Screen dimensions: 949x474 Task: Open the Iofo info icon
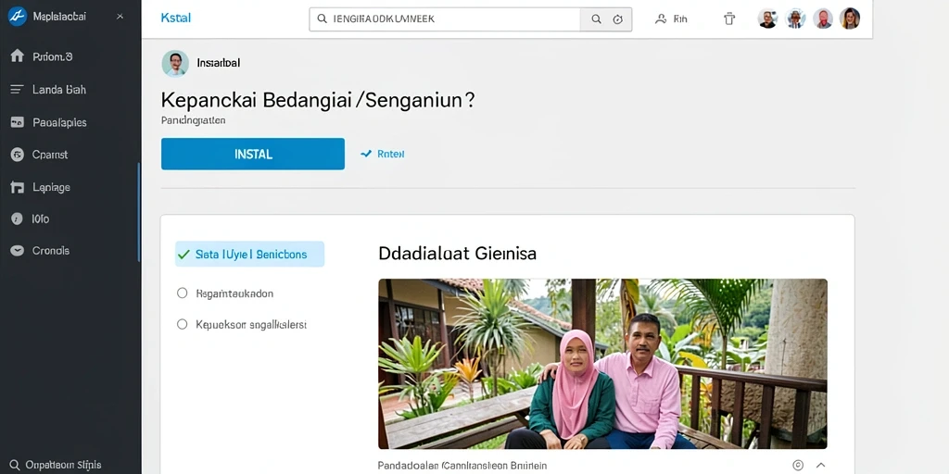17,218
